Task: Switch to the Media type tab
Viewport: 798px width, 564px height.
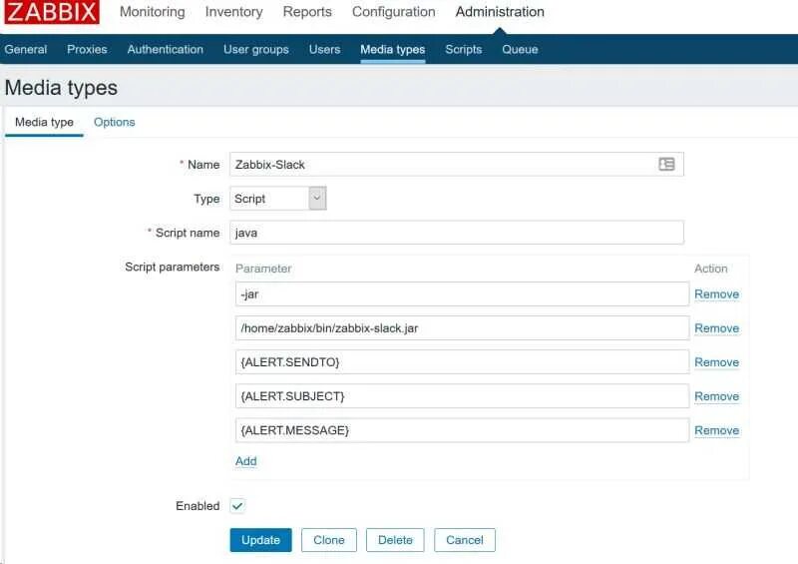Action: tap(44, 122)
